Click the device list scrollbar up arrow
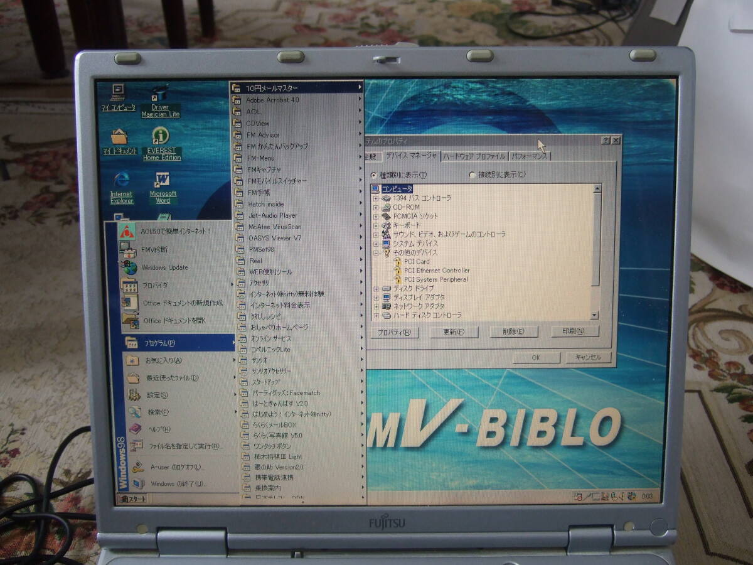Screen dimensions: 753x565 pos(597,188)
